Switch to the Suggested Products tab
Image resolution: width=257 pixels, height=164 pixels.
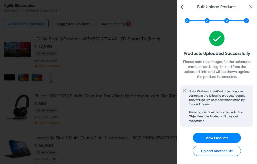pyautogui.click(x=73, y=24)
